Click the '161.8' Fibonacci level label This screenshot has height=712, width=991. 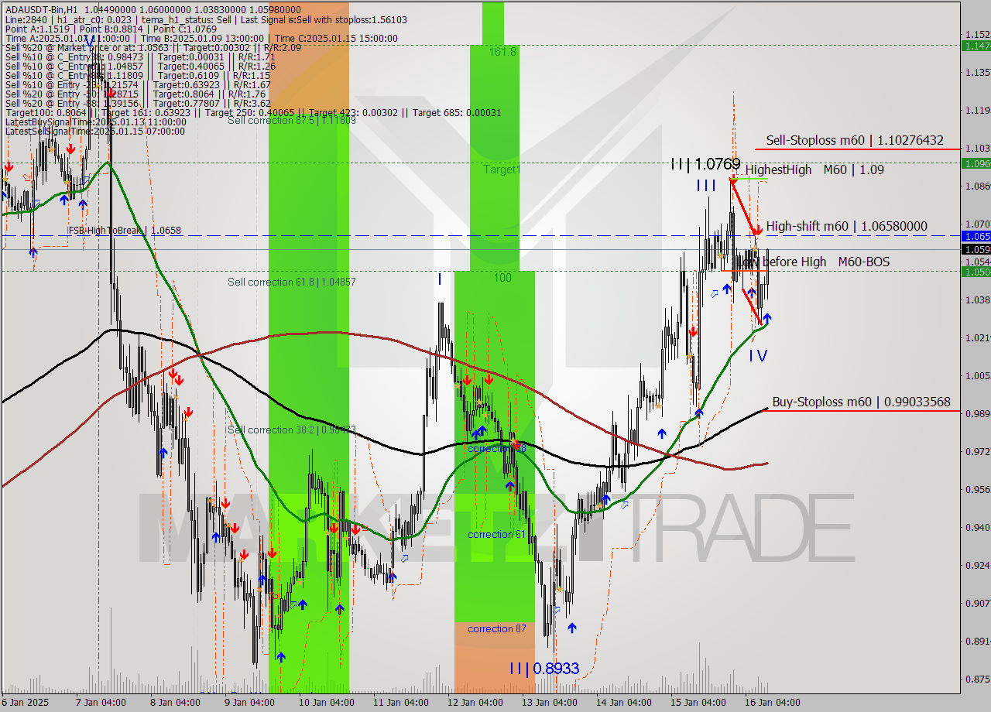502,52
